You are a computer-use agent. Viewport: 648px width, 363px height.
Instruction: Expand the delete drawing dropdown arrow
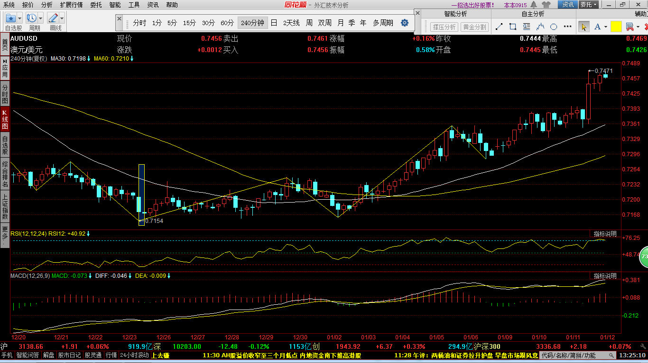[639, 27]
